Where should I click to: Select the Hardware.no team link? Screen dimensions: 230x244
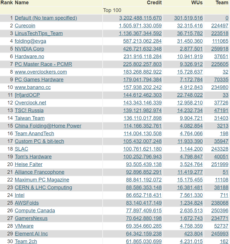[29, 57]
